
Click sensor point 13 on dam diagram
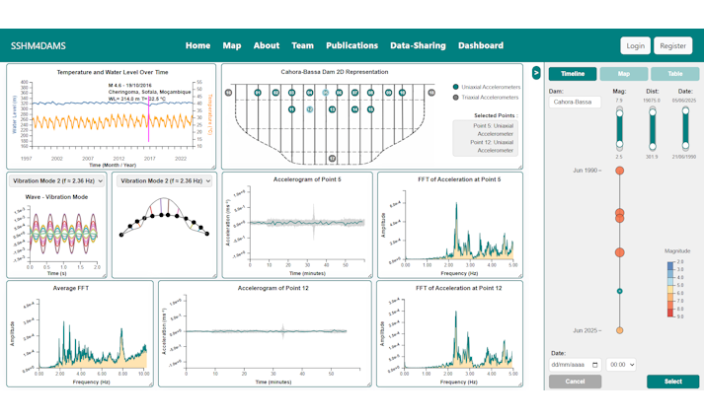332,109
